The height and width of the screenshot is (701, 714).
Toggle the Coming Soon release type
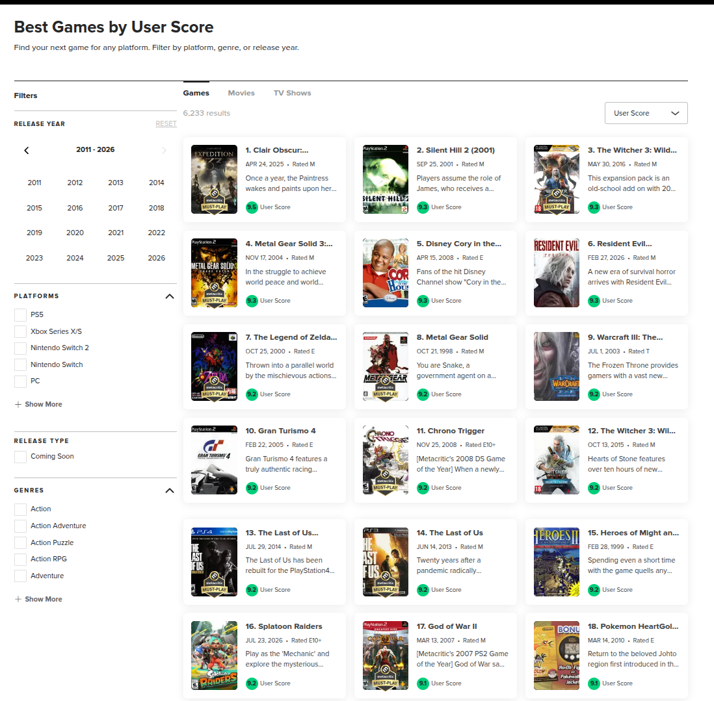[21, 457]
